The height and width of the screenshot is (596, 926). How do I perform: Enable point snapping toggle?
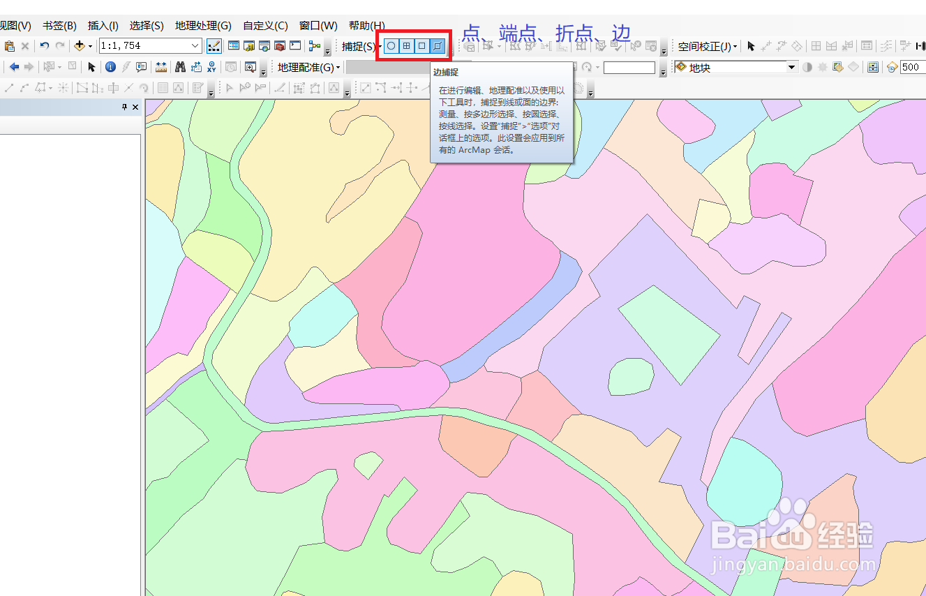point(391,46)
